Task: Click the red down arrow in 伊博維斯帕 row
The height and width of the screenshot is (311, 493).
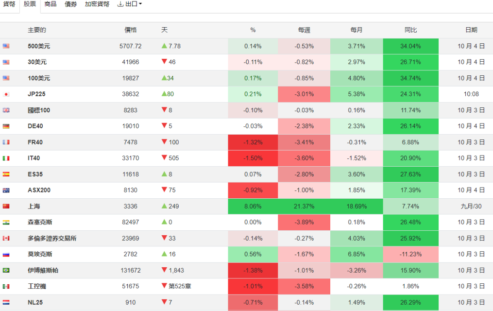Action: pos(164,270)
